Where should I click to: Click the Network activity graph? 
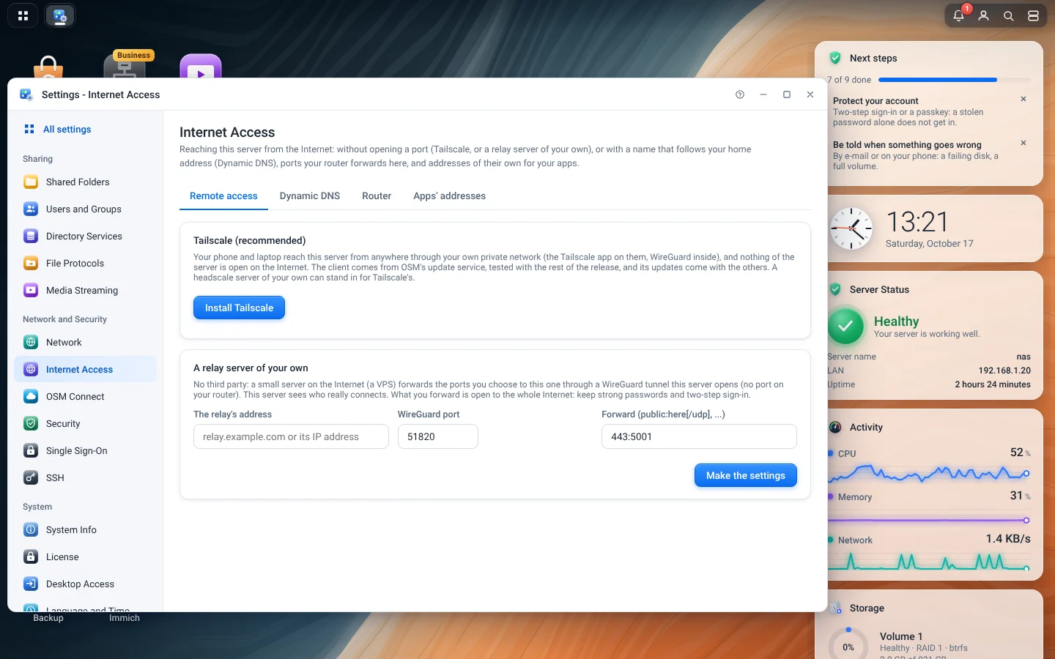[929, 561]
